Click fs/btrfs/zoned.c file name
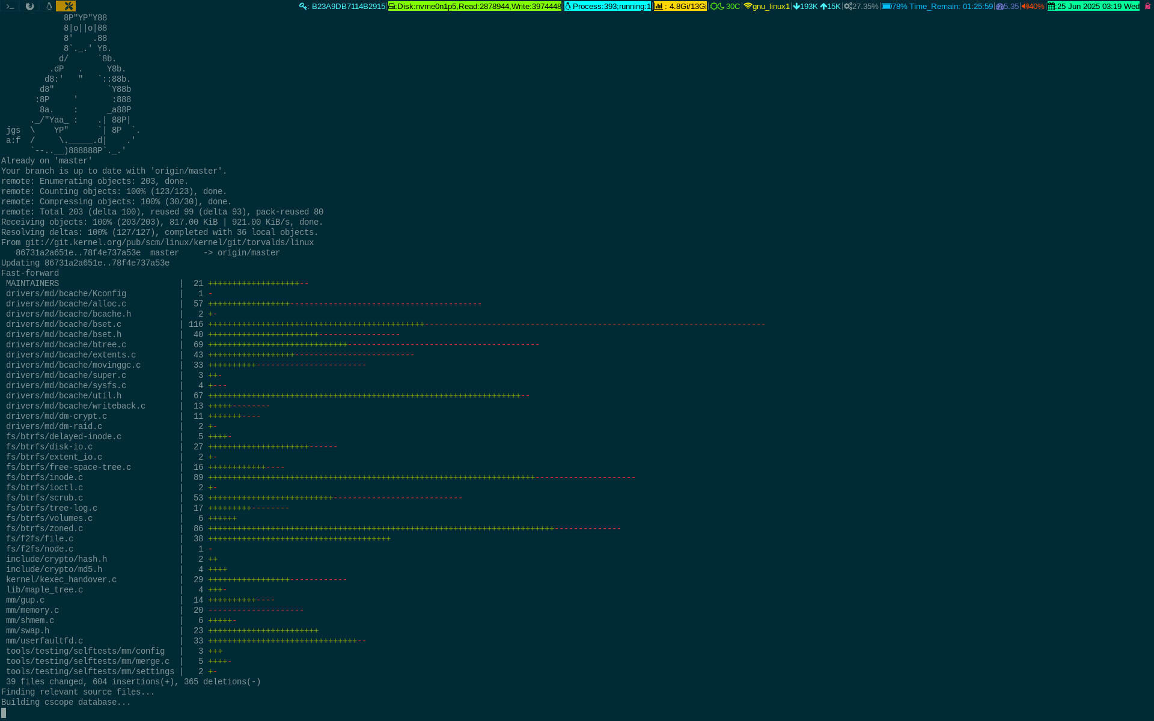Image resolution: width=1154 pixels, height=721 pixels. coord(44,529)
